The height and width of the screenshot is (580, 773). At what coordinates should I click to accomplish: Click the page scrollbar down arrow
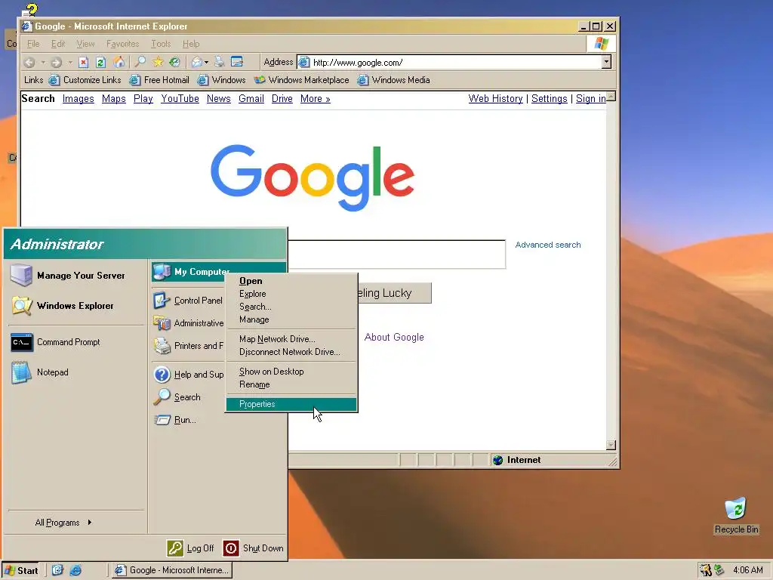pos(611,445)
